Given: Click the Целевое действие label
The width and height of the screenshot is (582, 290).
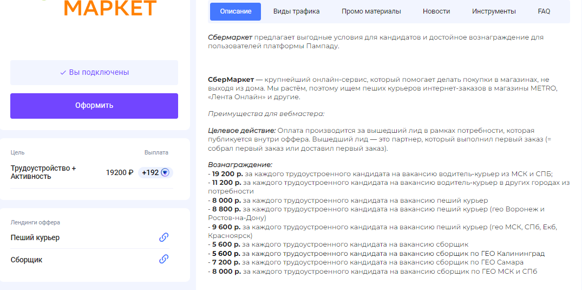Looking at the screenshot, I should 242,131.
